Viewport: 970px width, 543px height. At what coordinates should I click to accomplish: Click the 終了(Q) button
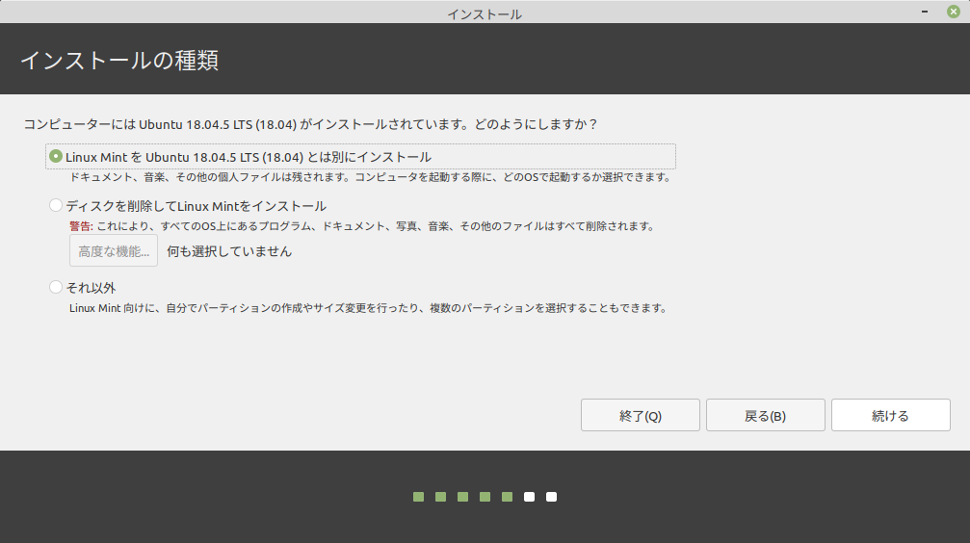point(641,415)
